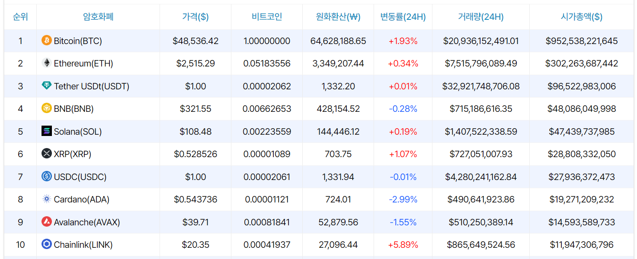The height and width of the screenshot is (259, 637).
Task: Click Bitcoin price $48,536.42
Action: point(195,41)
